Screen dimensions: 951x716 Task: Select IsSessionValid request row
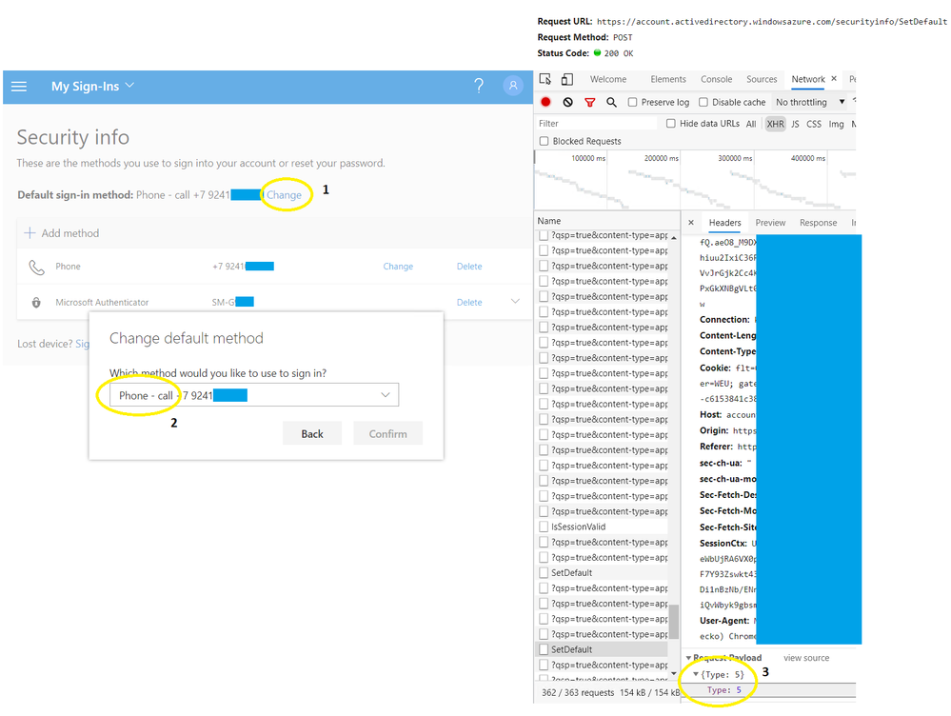[x=603, y=527]
